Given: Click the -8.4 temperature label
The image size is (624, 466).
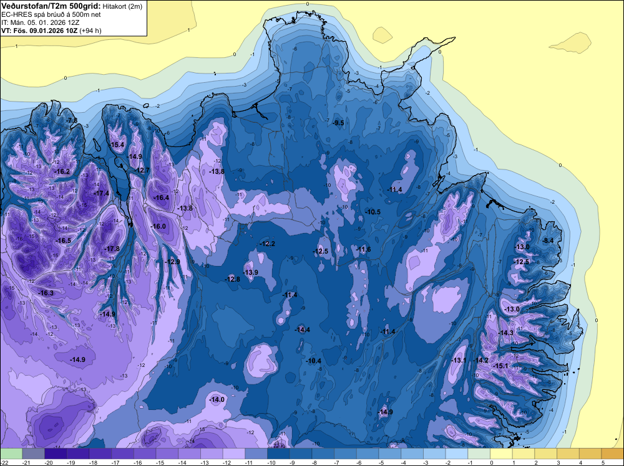Looking at the screenshot, I should tap(548, 240).
